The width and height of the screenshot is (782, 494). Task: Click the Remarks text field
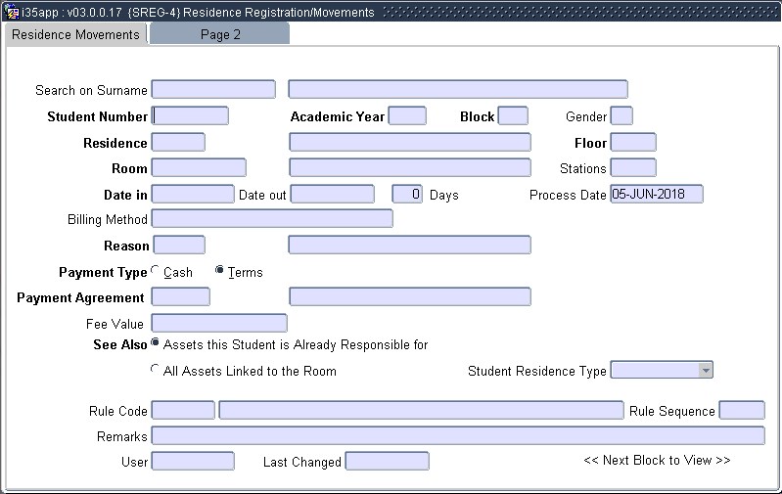click(458, 435)
